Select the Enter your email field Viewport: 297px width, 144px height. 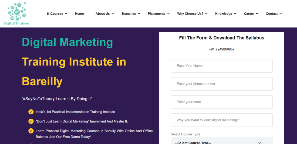point(221,102)
